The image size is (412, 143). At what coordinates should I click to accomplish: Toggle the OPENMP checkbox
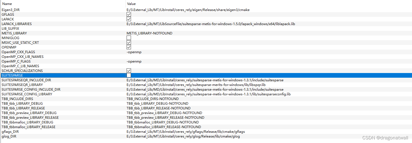click(x=129, y=47)
